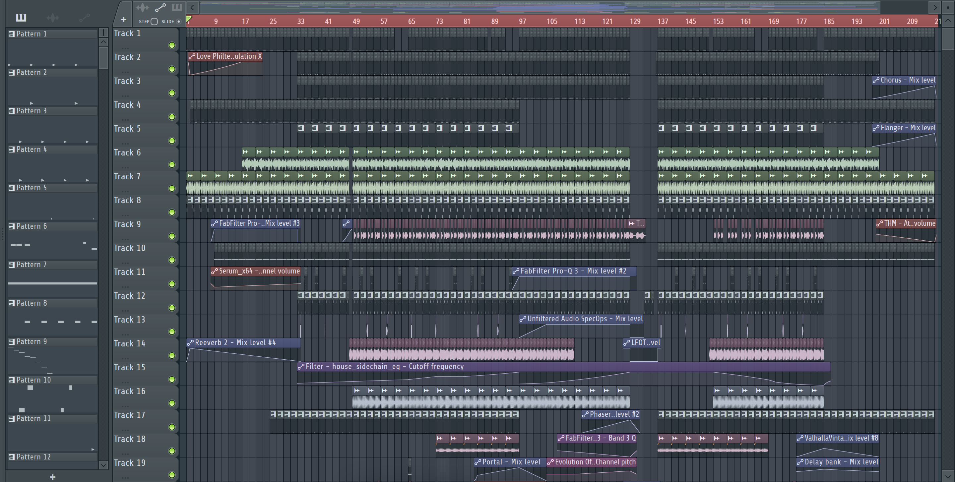Select the Track 7 header label
The height and width of the screenshot is (482, 955).
click(x=127, y=177)
